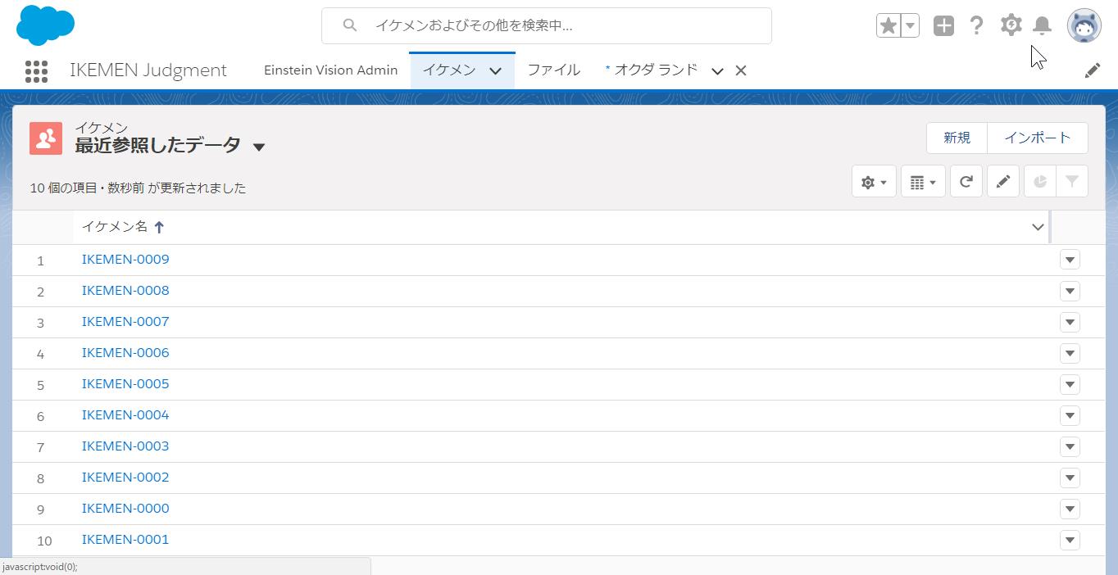Show row actions for IKEMEN-0003
Image resolution: width=1118 pixels, height=575 pixels.
(1070, 446)
